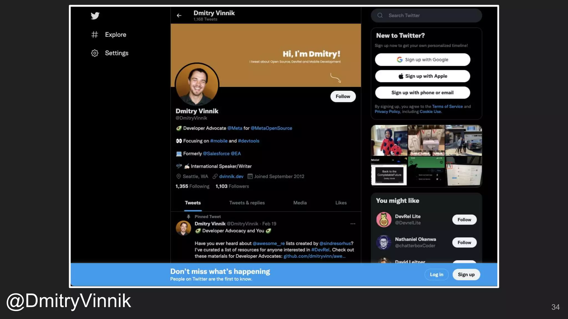This screenshot has width=568, height=319.
Task: Click Nathaniel Okenwa's avatar
Action: pyautogui.click(x=384, y=242)
